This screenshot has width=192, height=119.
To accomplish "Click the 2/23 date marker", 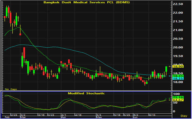I will click(14, 115).
